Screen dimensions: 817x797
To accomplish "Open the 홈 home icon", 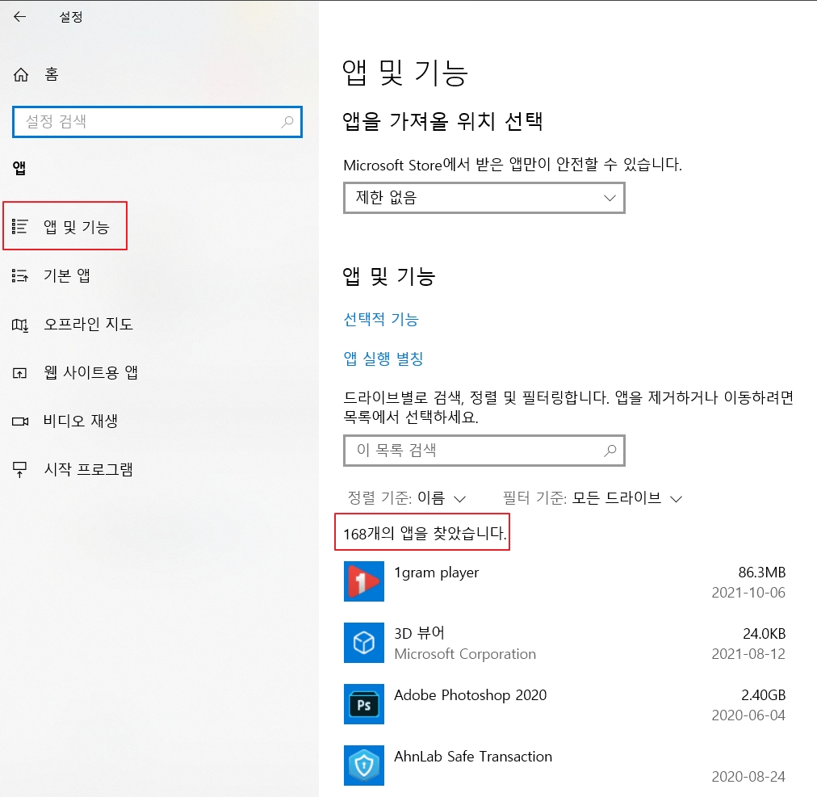I will pos(21,74).
